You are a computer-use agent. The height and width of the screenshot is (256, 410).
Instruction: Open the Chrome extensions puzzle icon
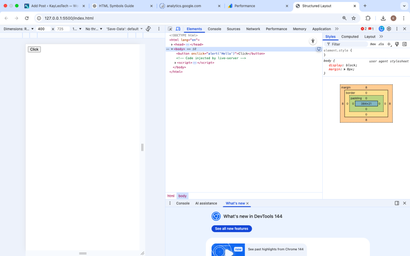point(368,18)
